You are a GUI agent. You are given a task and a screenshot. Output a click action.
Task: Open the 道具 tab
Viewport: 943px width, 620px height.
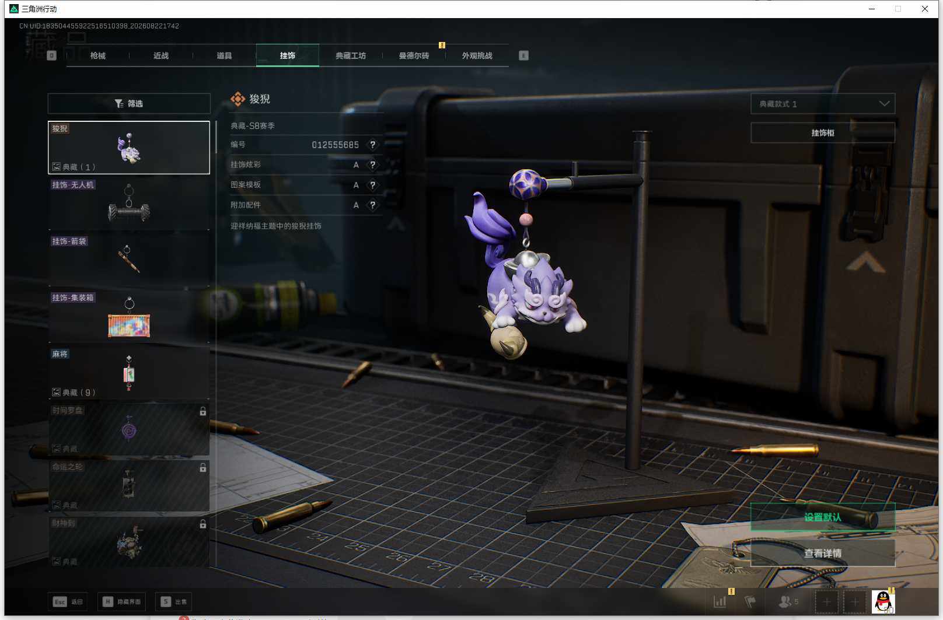click(x=224, y=55)
